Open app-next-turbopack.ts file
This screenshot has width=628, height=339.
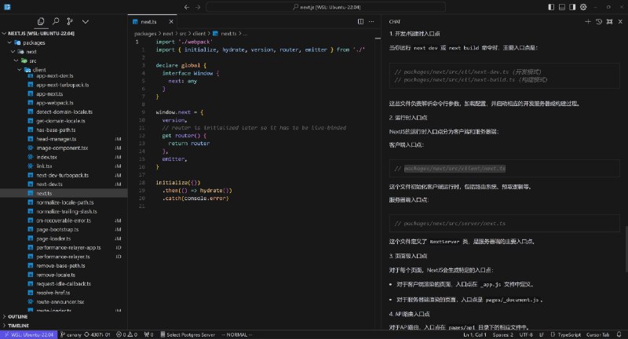pos(62,85)
